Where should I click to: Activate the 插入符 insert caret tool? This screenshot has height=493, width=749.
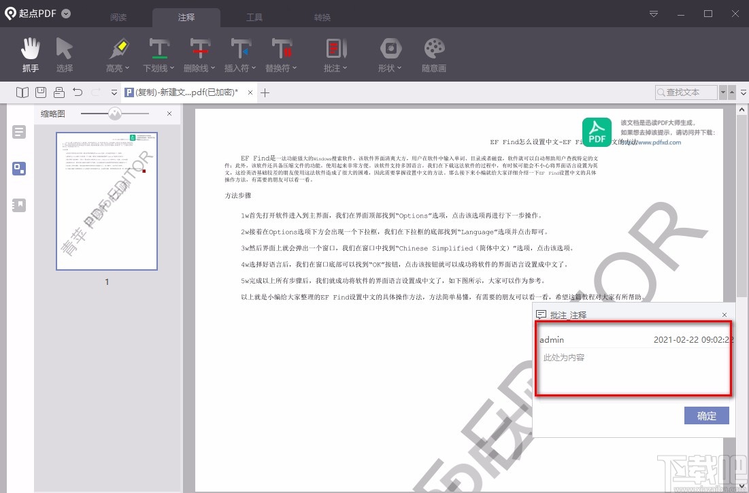click(x=240, y=54)
